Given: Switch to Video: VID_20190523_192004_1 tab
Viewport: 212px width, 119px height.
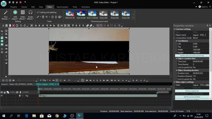Looking at the screenshot, I should point(22,84).
